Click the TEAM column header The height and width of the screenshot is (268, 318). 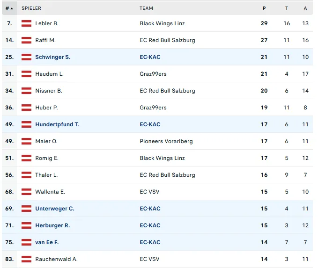pos(146,8)
